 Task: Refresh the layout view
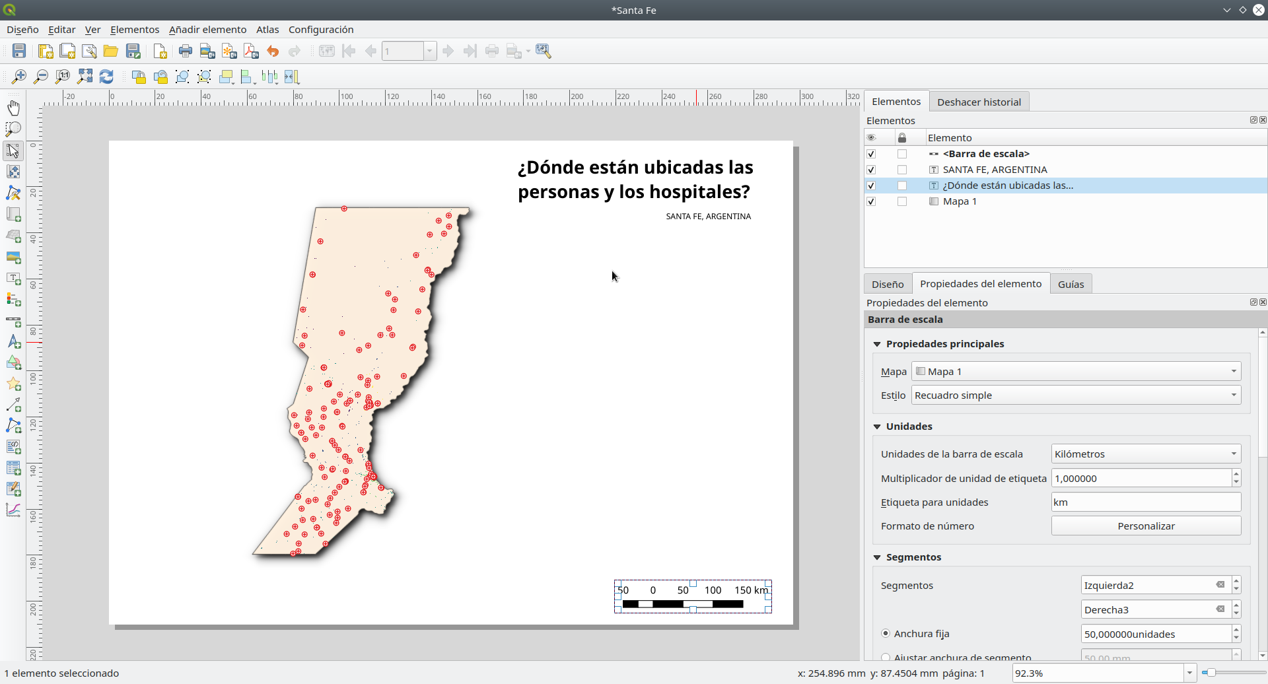pos(106,77)
